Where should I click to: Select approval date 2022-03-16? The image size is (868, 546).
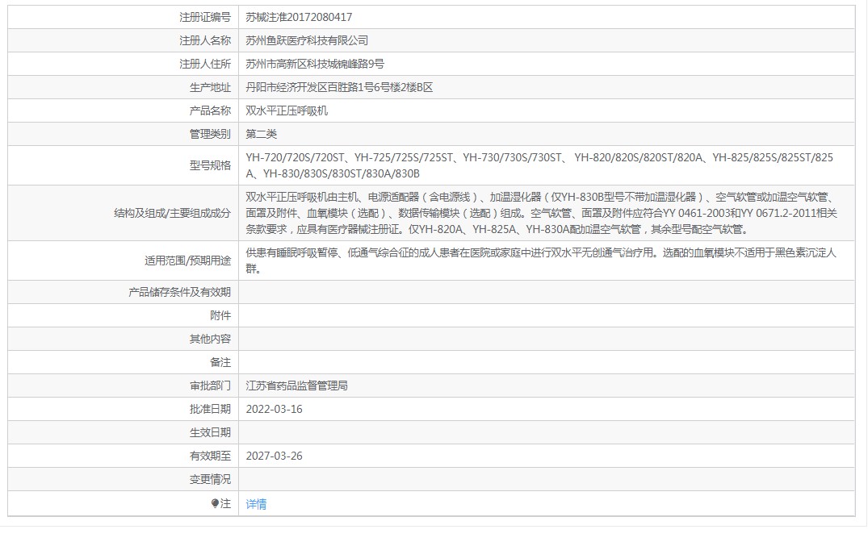pyautogui.click(x=274, y=409)
